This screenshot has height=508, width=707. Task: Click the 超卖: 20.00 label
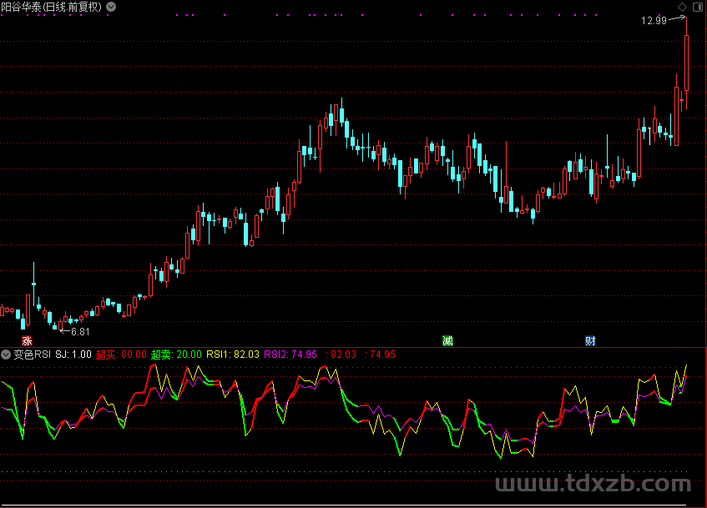176,355
